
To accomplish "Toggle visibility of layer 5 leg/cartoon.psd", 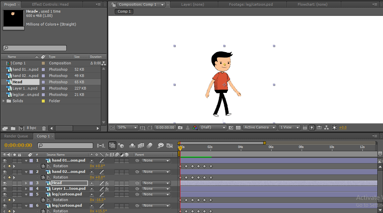I will click(x=5, y=194).
